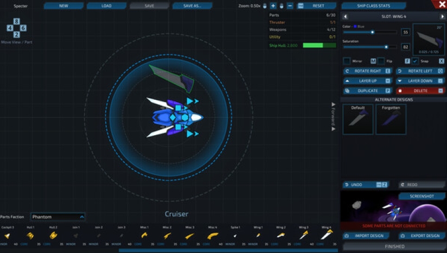Select the Cockpit 3 part icon
This screenshot has width=447, height=253.
pos(7,236)
